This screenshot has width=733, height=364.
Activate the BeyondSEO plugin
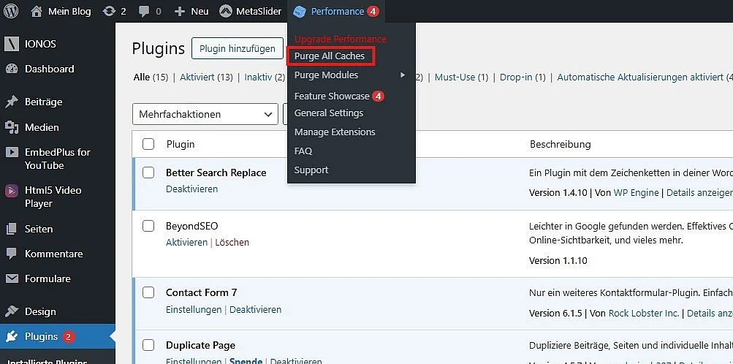186,243
